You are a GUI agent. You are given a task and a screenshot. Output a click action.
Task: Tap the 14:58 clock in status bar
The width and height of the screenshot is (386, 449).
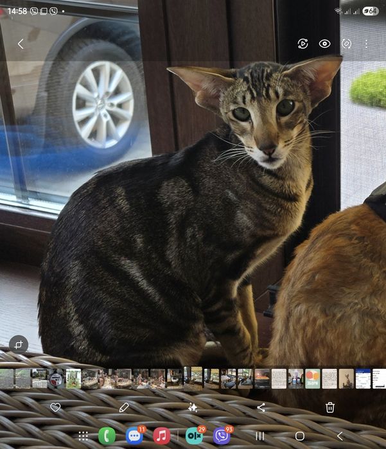(x=17, y=11)
